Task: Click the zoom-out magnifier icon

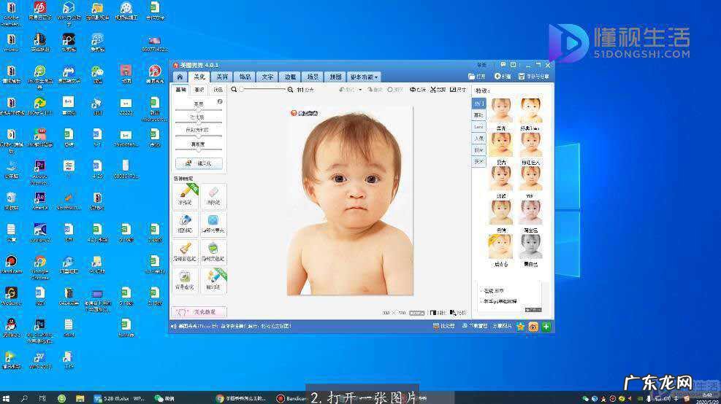Action: tap(234, 90)
